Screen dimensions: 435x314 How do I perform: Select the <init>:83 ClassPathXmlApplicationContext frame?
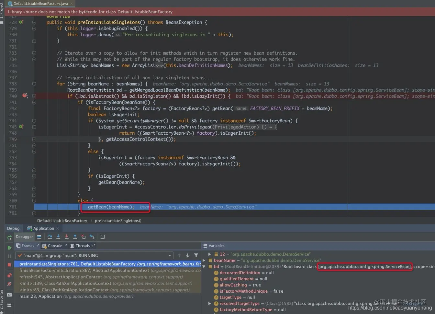[108, 290]
